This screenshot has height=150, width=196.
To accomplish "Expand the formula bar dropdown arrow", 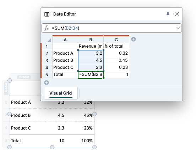I will [x=178, y=28].
